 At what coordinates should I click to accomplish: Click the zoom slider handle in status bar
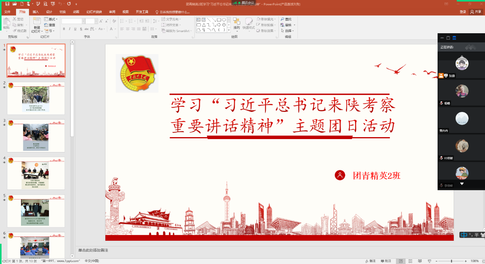(451, 261)
